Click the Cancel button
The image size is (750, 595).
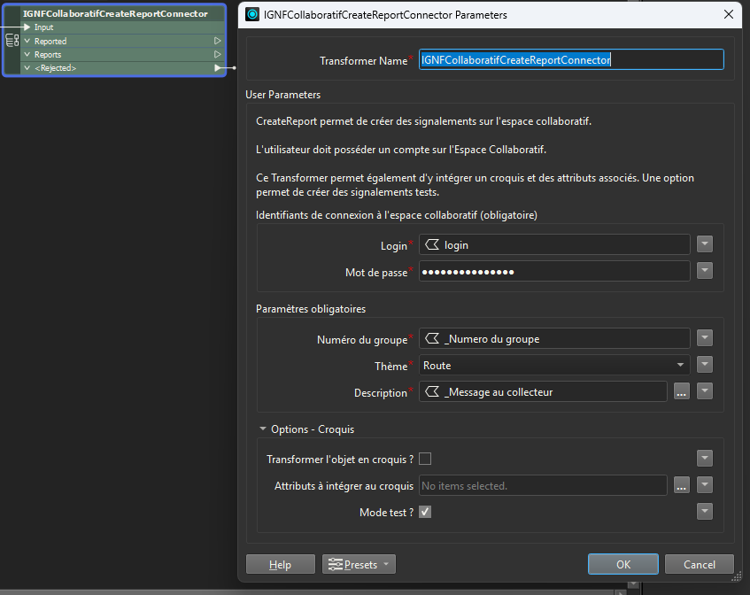[x=700, y=564]
